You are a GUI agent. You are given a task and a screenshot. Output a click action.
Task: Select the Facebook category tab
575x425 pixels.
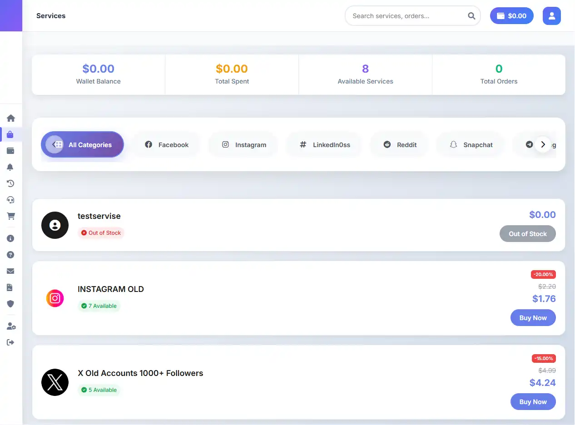[x=166, y=145]
